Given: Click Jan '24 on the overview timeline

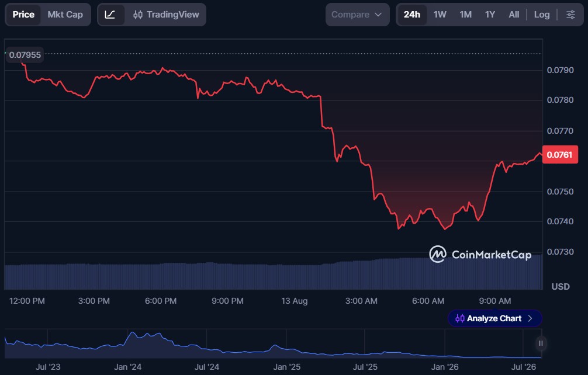Looking at the screenshot, I should tap(127, 367).
